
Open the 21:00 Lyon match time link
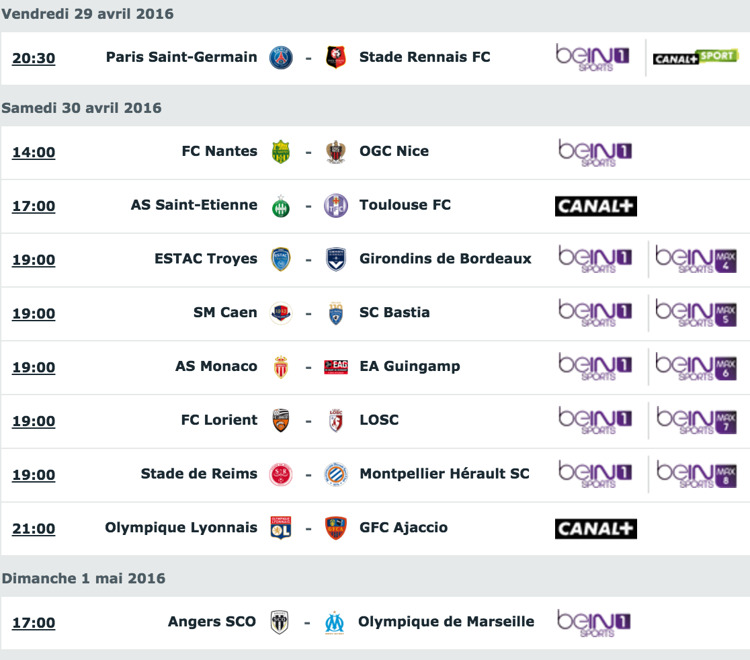tap(34, 529)
